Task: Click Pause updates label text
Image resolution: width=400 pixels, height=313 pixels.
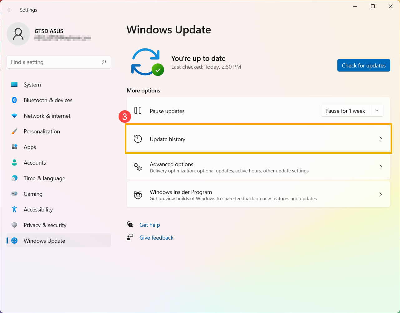Action: [167, 111]
